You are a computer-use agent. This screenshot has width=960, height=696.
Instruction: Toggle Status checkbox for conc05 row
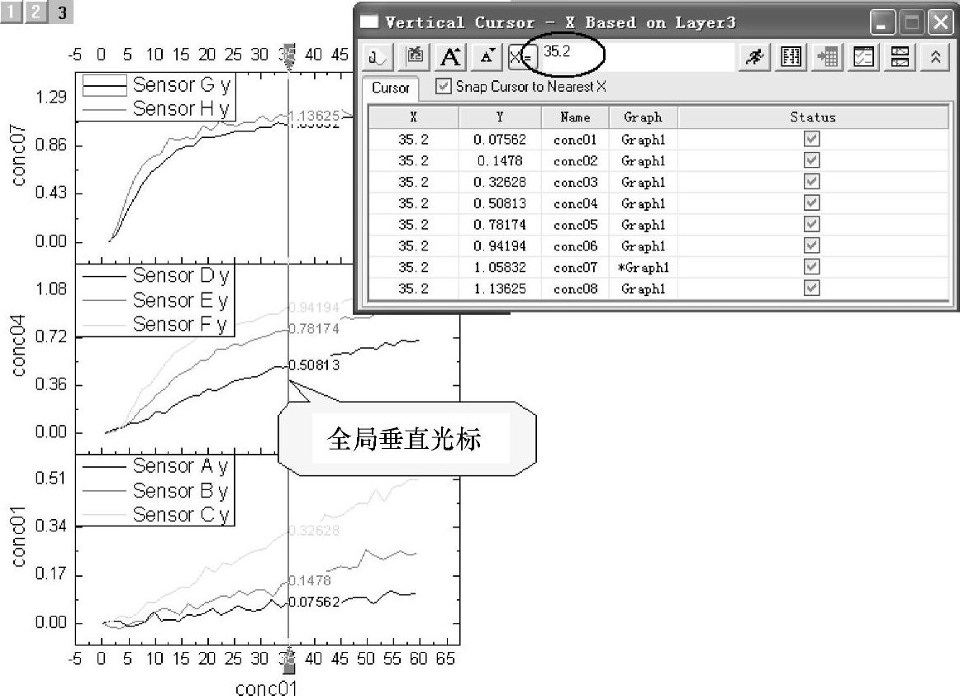(812, 224)
